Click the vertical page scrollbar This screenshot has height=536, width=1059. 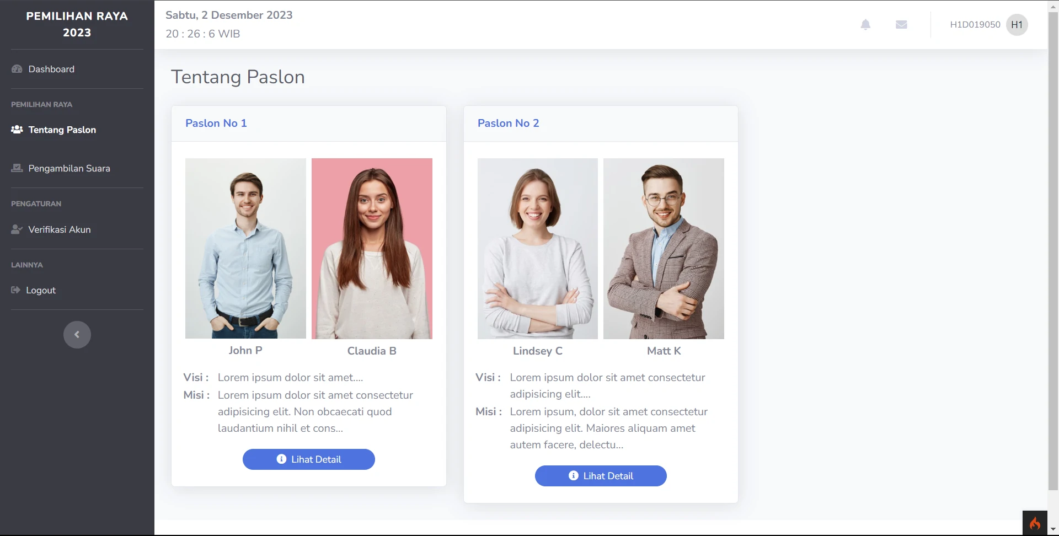coord(1053,248)
